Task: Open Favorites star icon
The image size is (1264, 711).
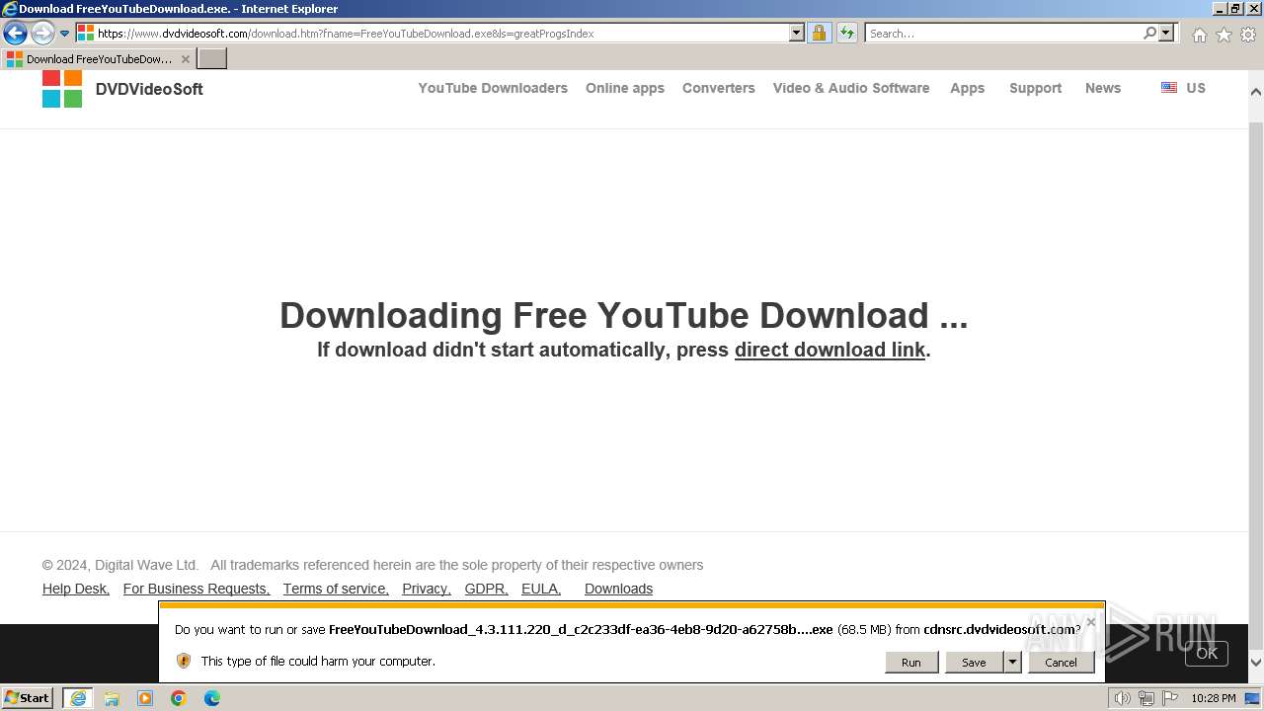Action: point(1224,35)
